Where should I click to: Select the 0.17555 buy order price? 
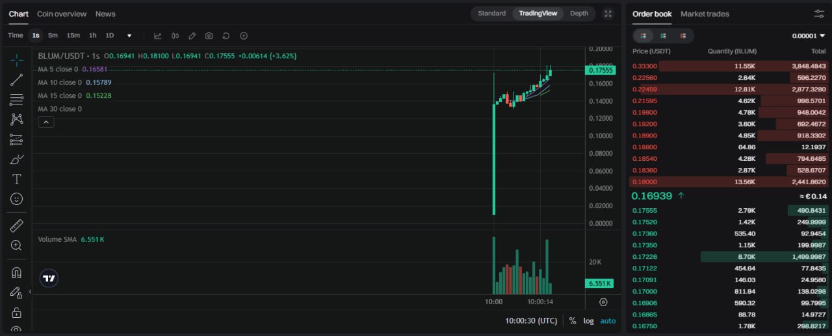click(x=645, y=210)
